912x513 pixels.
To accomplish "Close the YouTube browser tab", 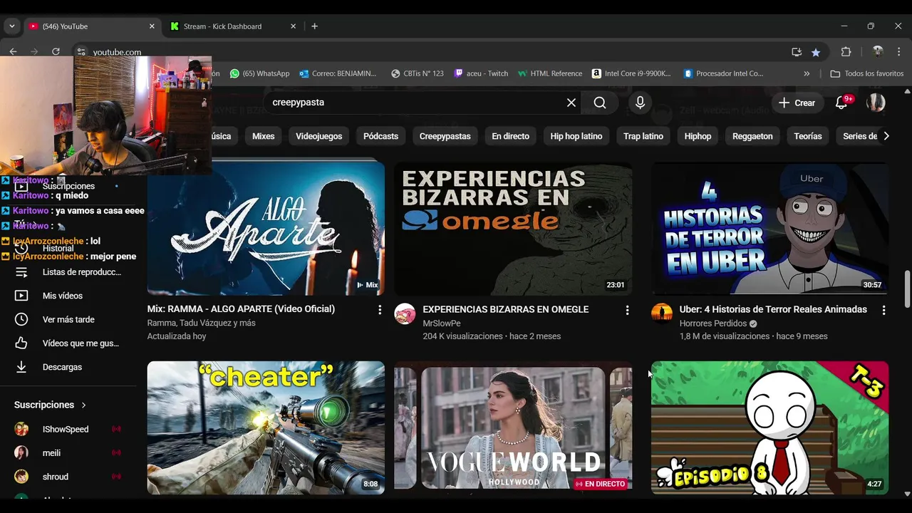I will (x=152, y=26).
